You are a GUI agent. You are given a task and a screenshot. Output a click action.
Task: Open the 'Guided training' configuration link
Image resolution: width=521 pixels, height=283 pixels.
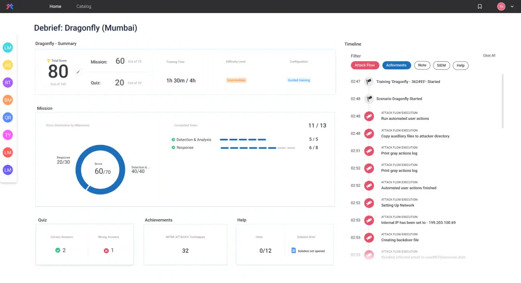click(x=299, y=80)
